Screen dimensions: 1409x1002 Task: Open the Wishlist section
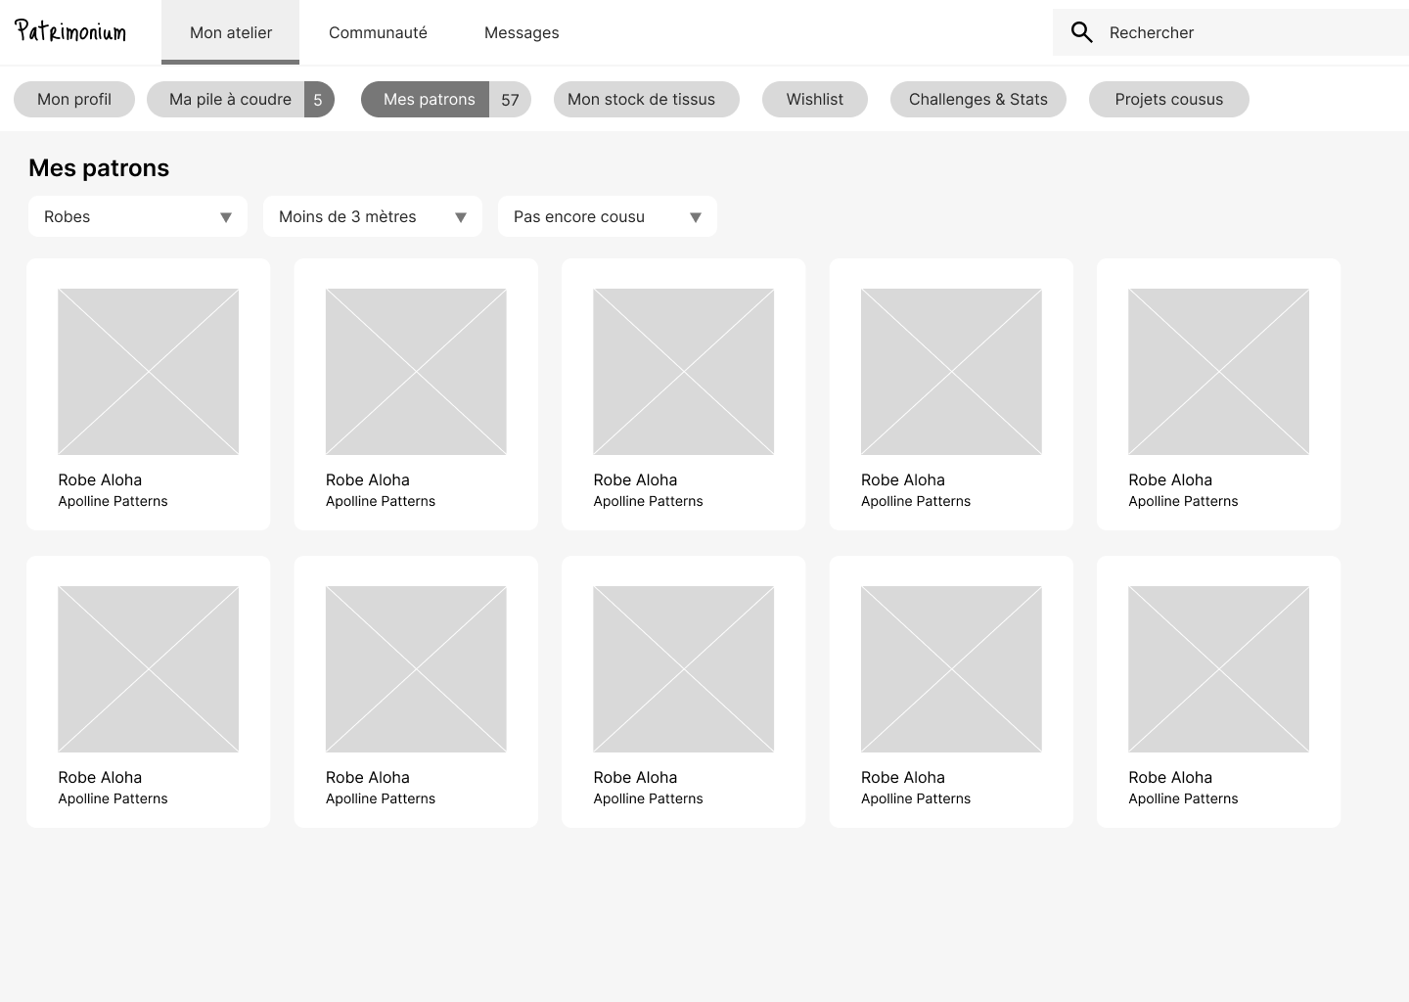click(814, 100)
